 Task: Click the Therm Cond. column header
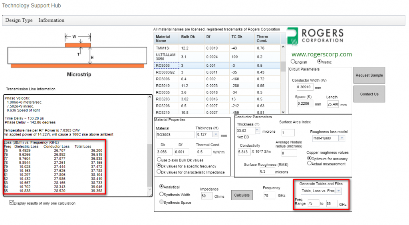267,39
